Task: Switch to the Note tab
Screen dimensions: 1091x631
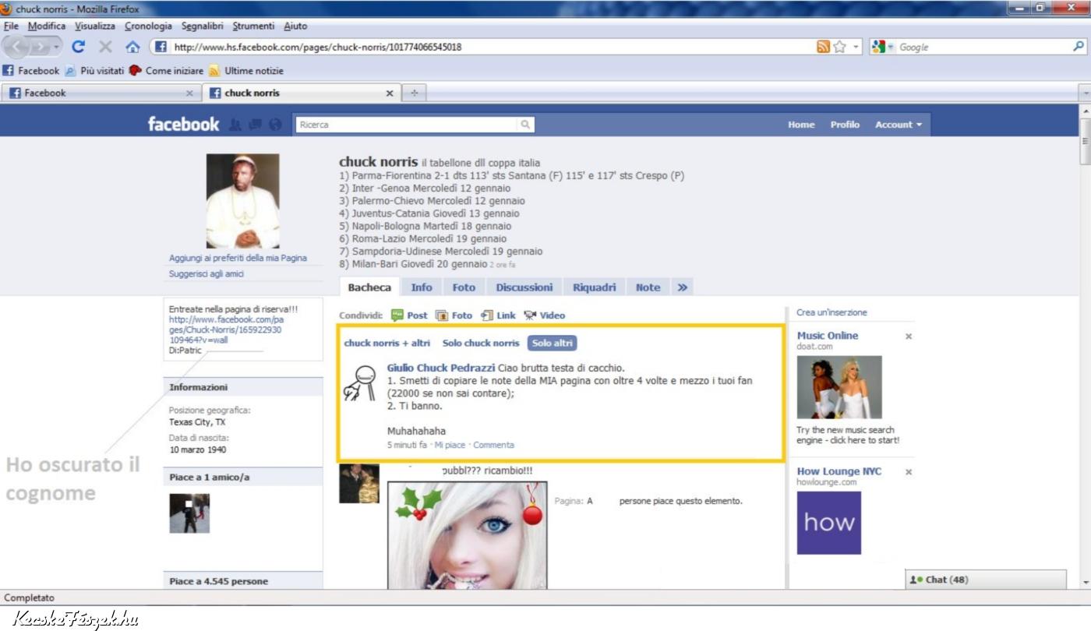Action: (648, 287)
